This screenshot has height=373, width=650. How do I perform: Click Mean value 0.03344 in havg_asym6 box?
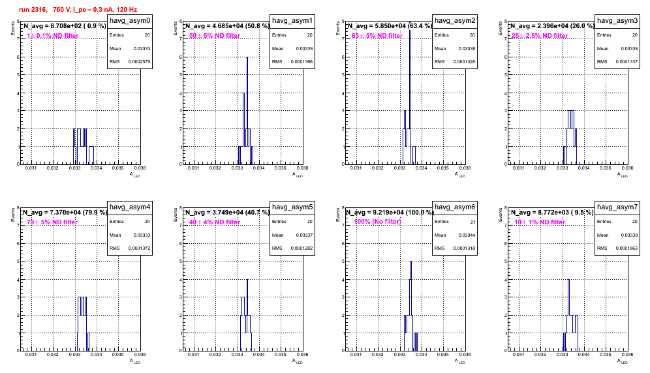[x=467, y=235]
